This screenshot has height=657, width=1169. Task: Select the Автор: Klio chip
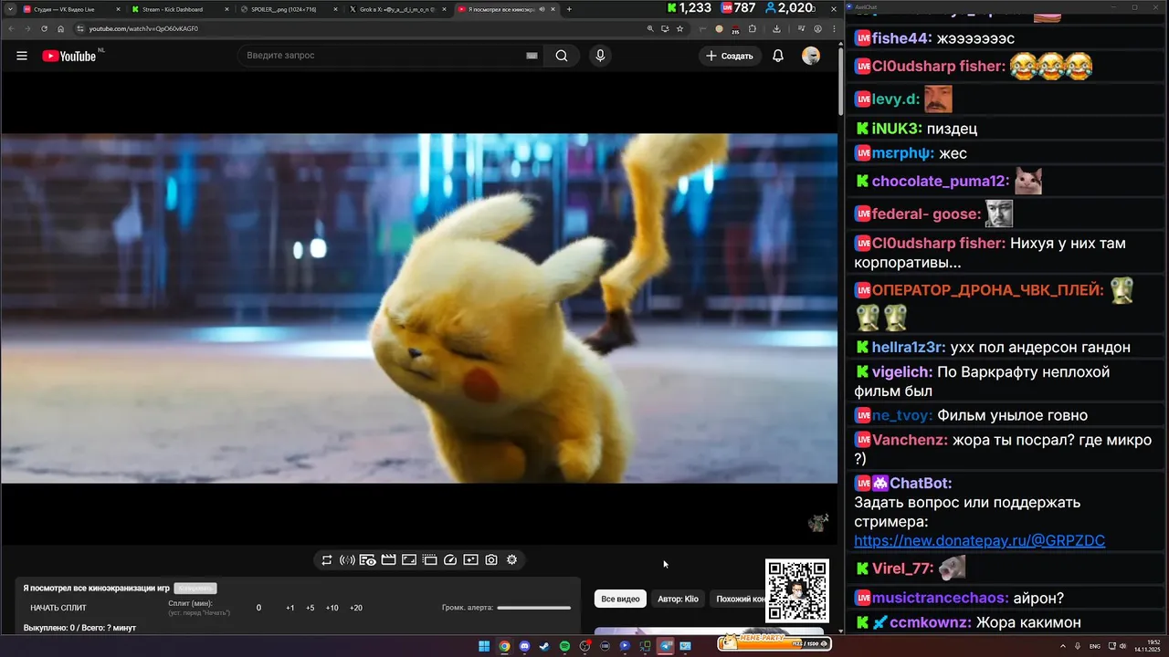[678, 599]
